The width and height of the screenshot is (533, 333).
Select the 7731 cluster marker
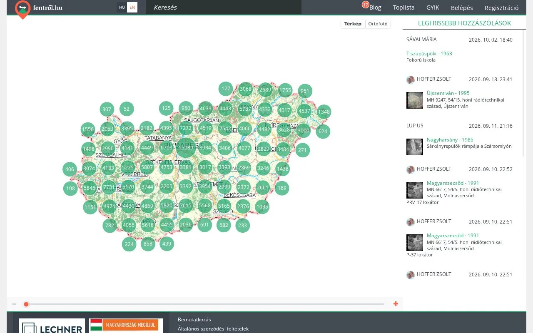(x=109, y=187)
